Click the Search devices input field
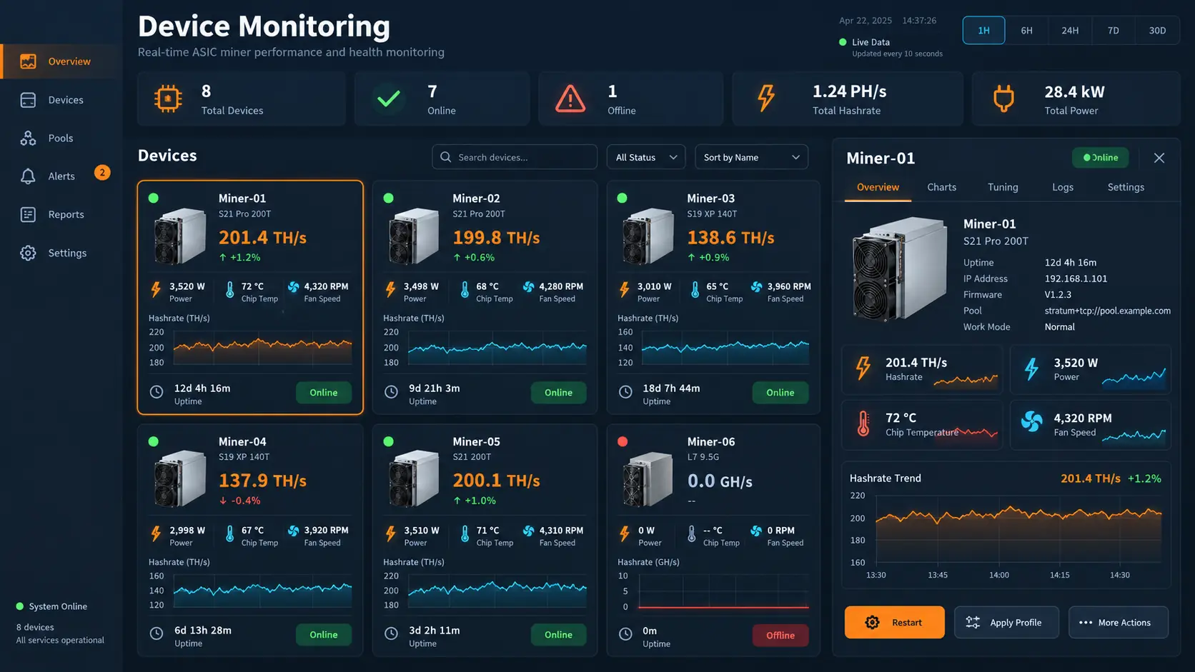 coord(515,157)
